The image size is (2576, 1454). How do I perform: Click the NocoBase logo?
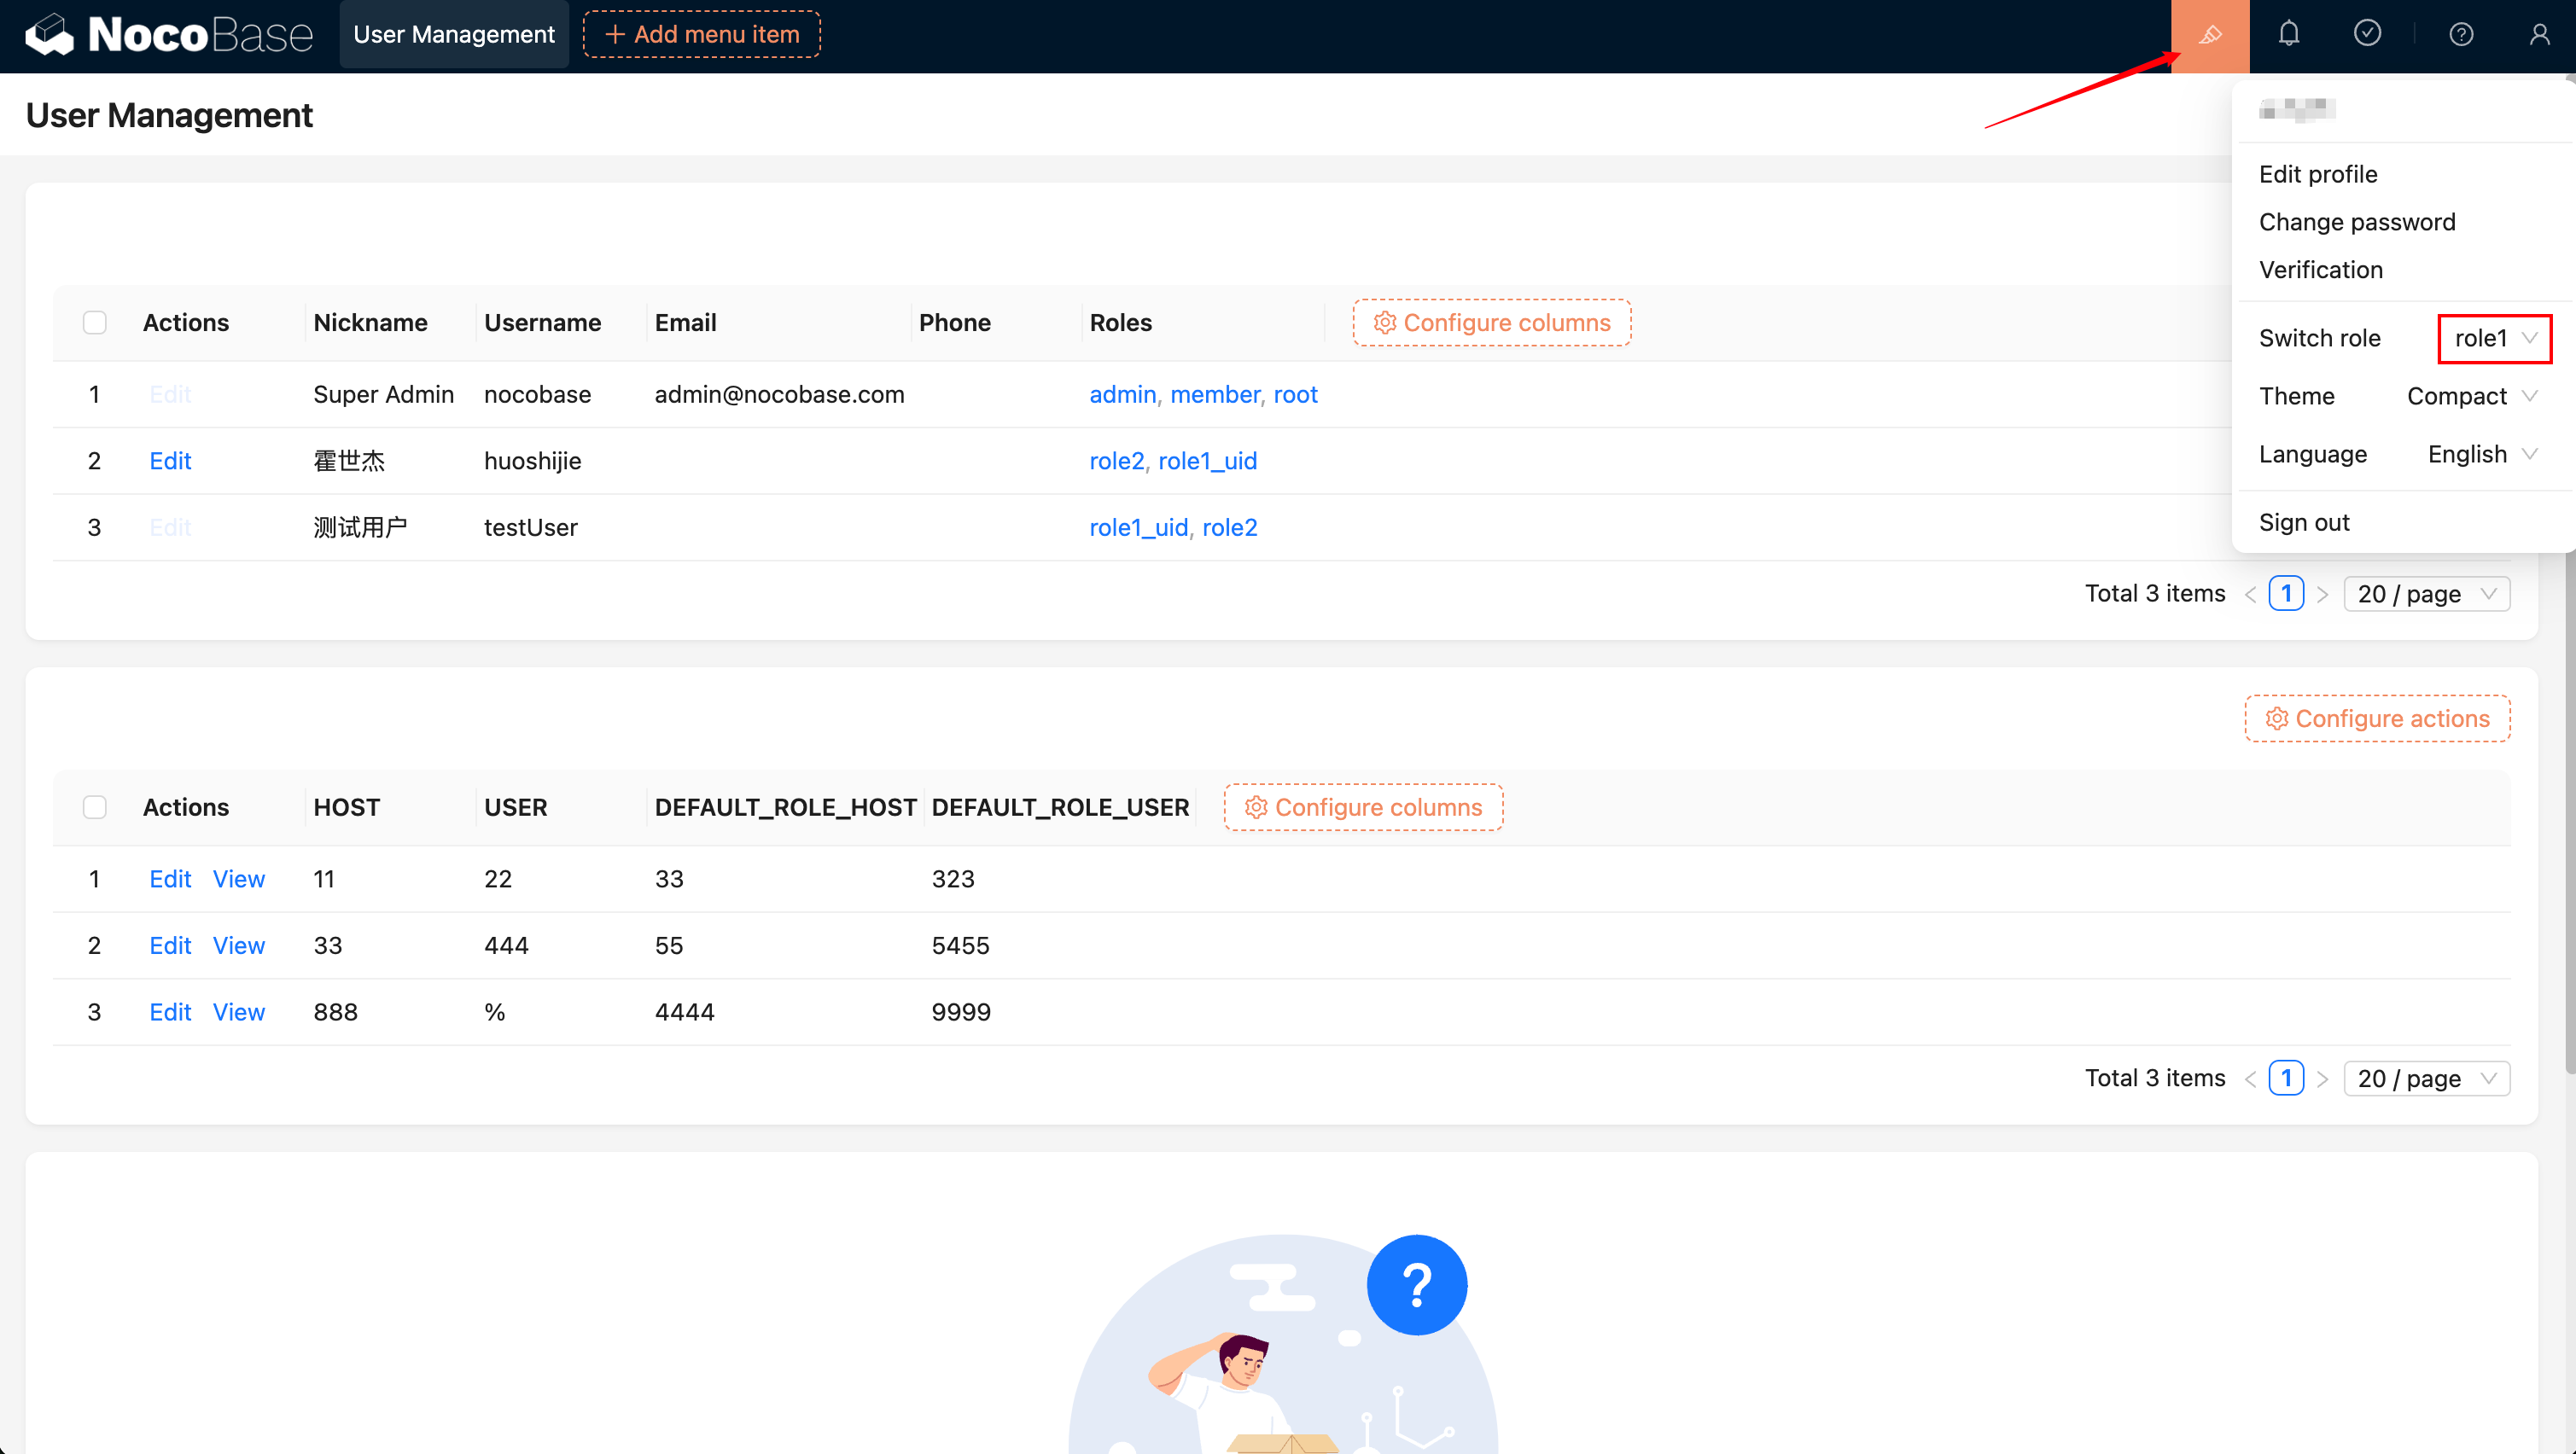point(168,35)
